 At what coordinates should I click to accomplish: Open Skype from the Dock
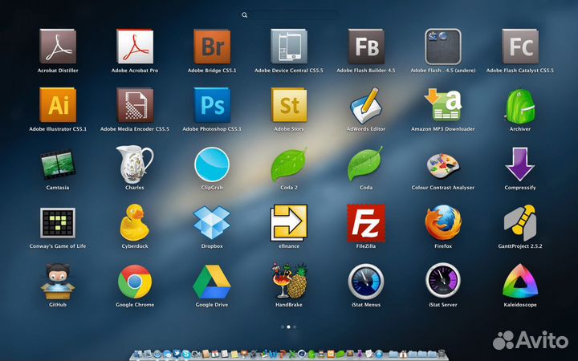(x=186, y=355)
